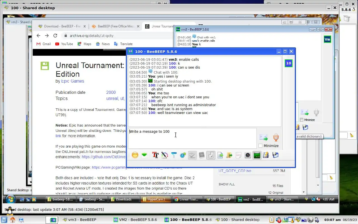Click the host panel clock '03:07 am'
This screenshot has width=358, height=224.
(x=333, y=220)
